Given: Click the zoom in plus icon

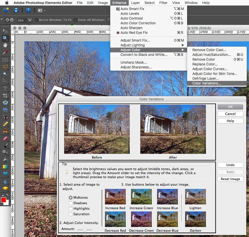Looking at the screenshot, I should point(7,20).
